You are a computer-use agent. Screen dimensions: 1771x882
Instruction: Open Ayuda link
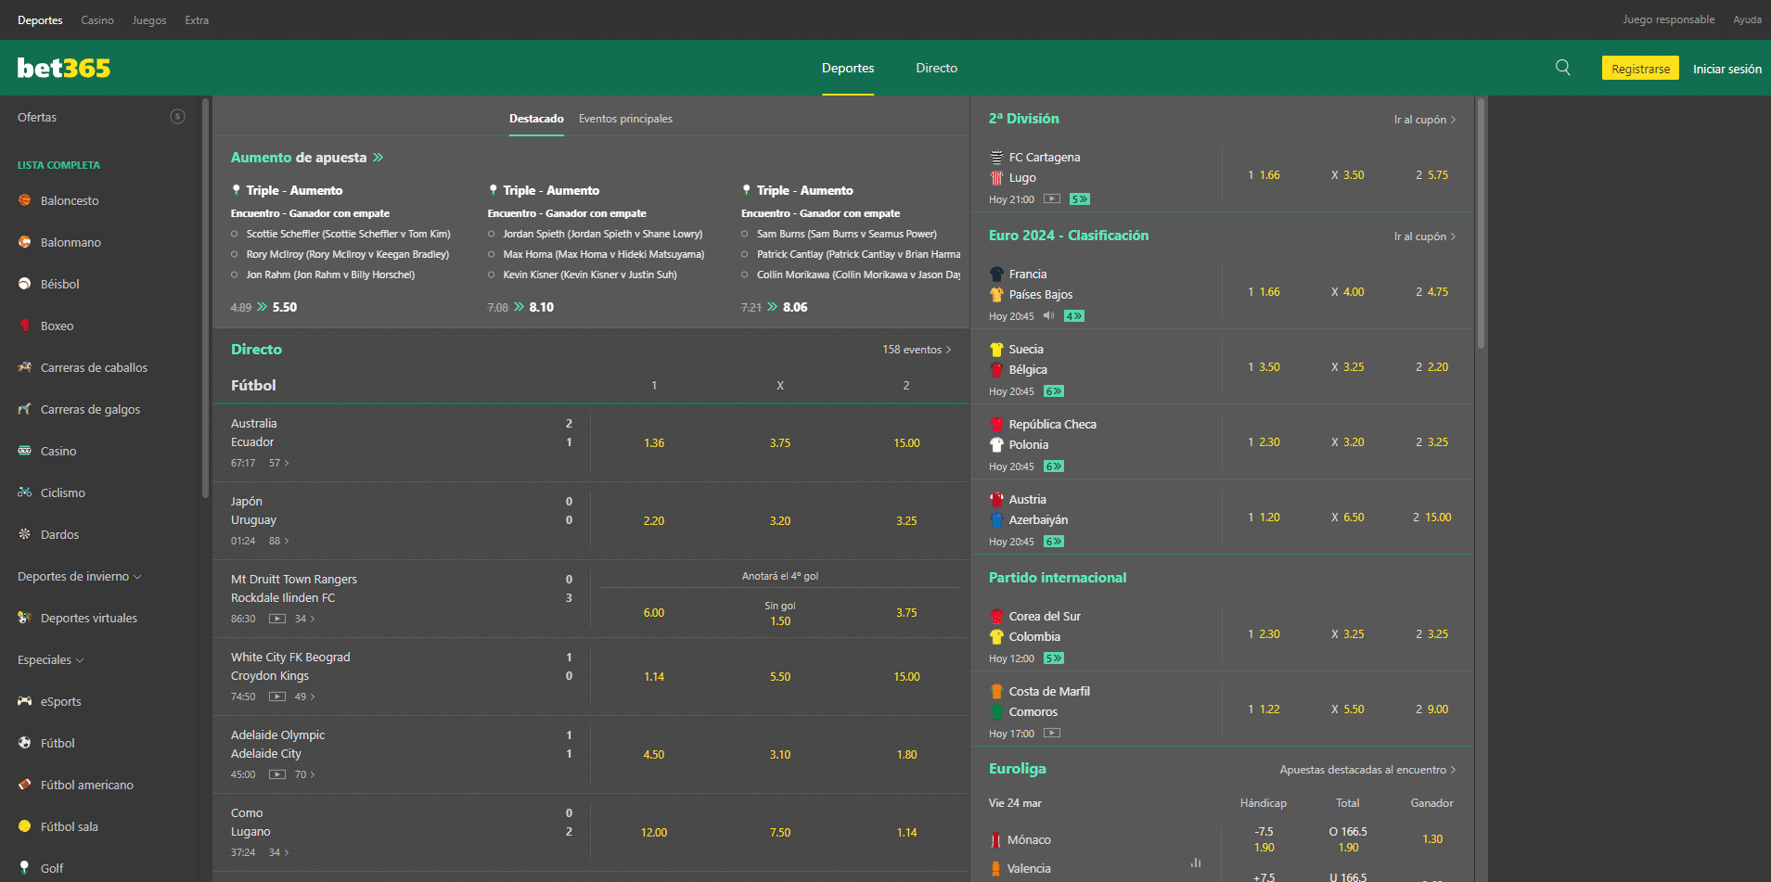pos(1747,19)
